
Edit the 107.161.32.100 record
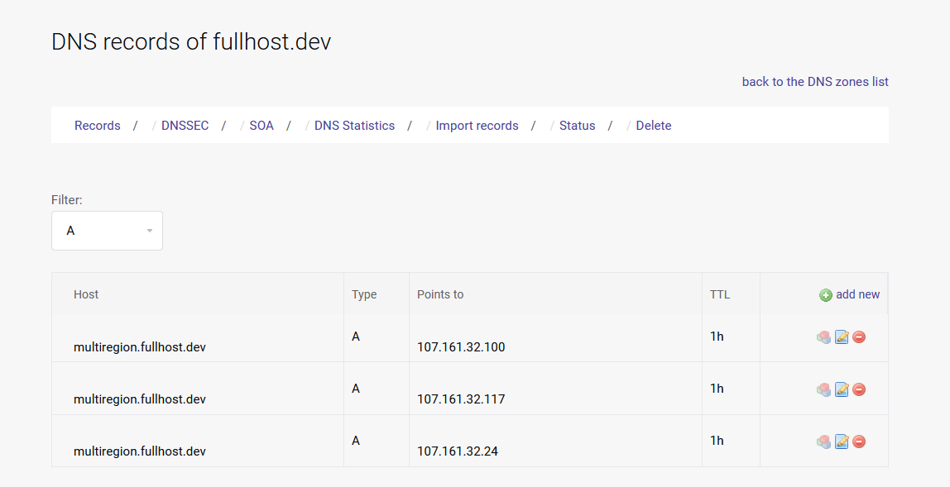(x=842, y=337)
